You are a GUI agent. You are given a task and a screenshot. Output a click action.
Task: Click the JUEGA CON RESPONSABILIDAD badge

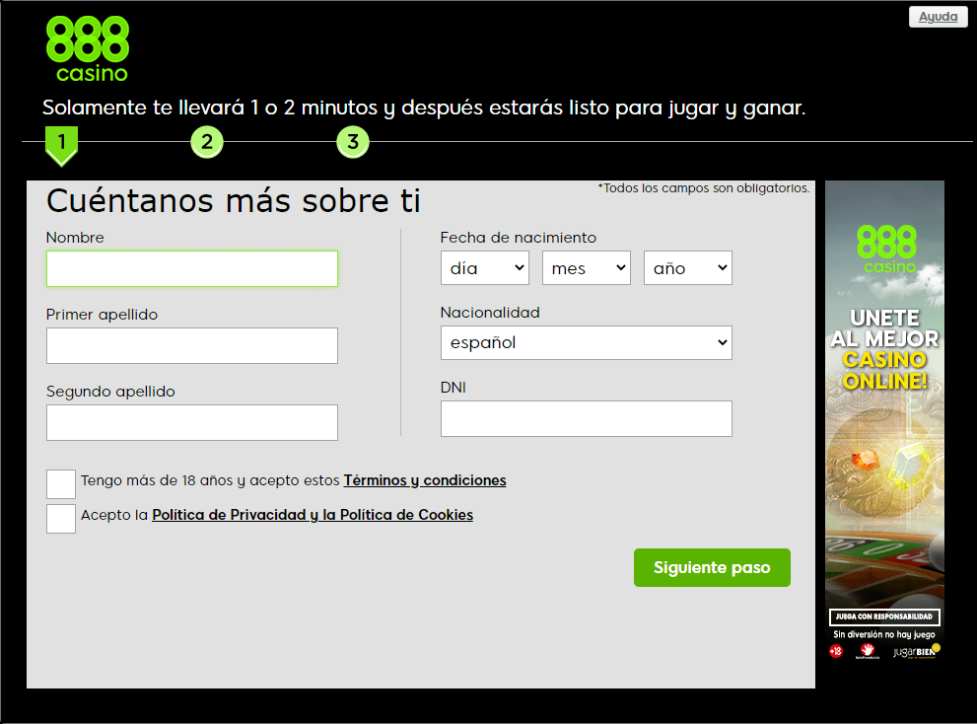884,616
